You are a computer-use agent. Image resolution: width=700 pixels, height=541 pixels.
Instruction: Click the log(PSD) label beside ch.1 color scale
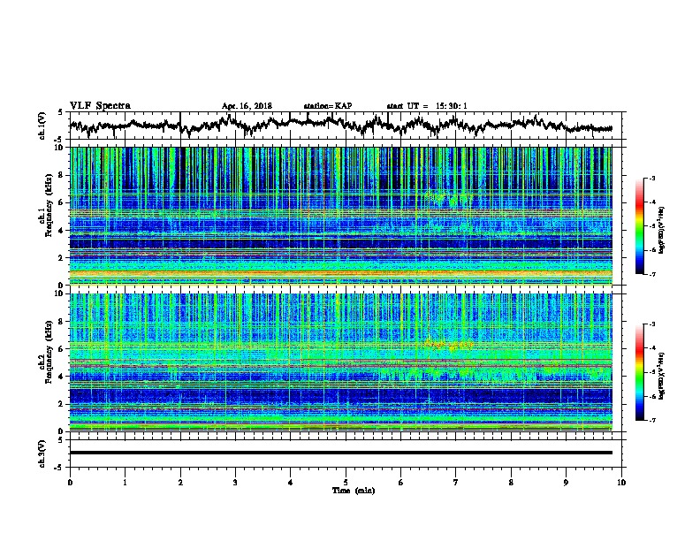[663, 230]
